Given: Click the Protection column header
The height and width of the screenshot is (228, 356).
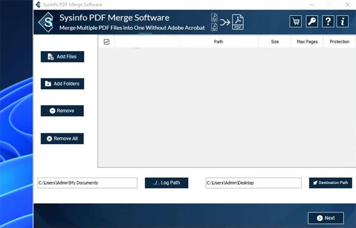Looking at the screenshot, I should pos(340,41).
